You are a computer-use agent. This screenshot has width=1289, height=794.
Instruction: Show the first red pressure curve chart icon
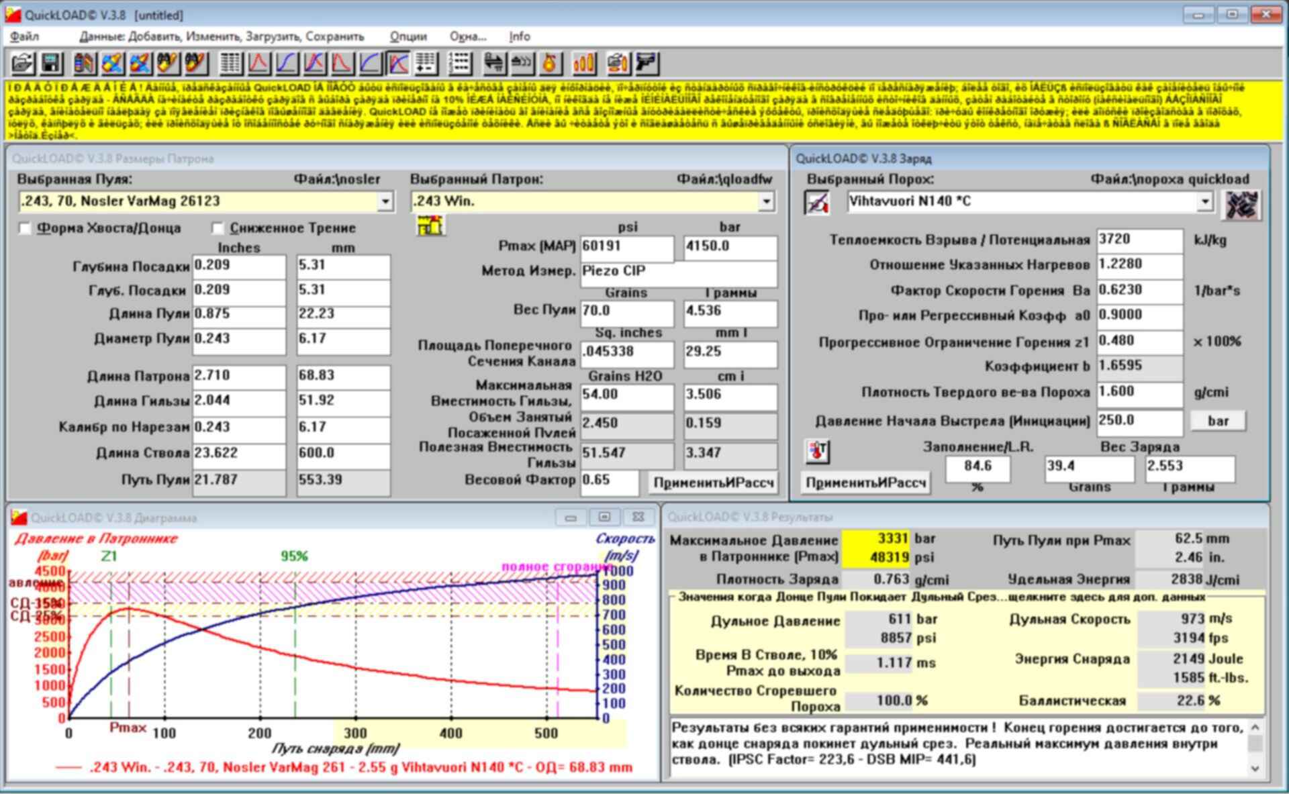pos(259,63)
